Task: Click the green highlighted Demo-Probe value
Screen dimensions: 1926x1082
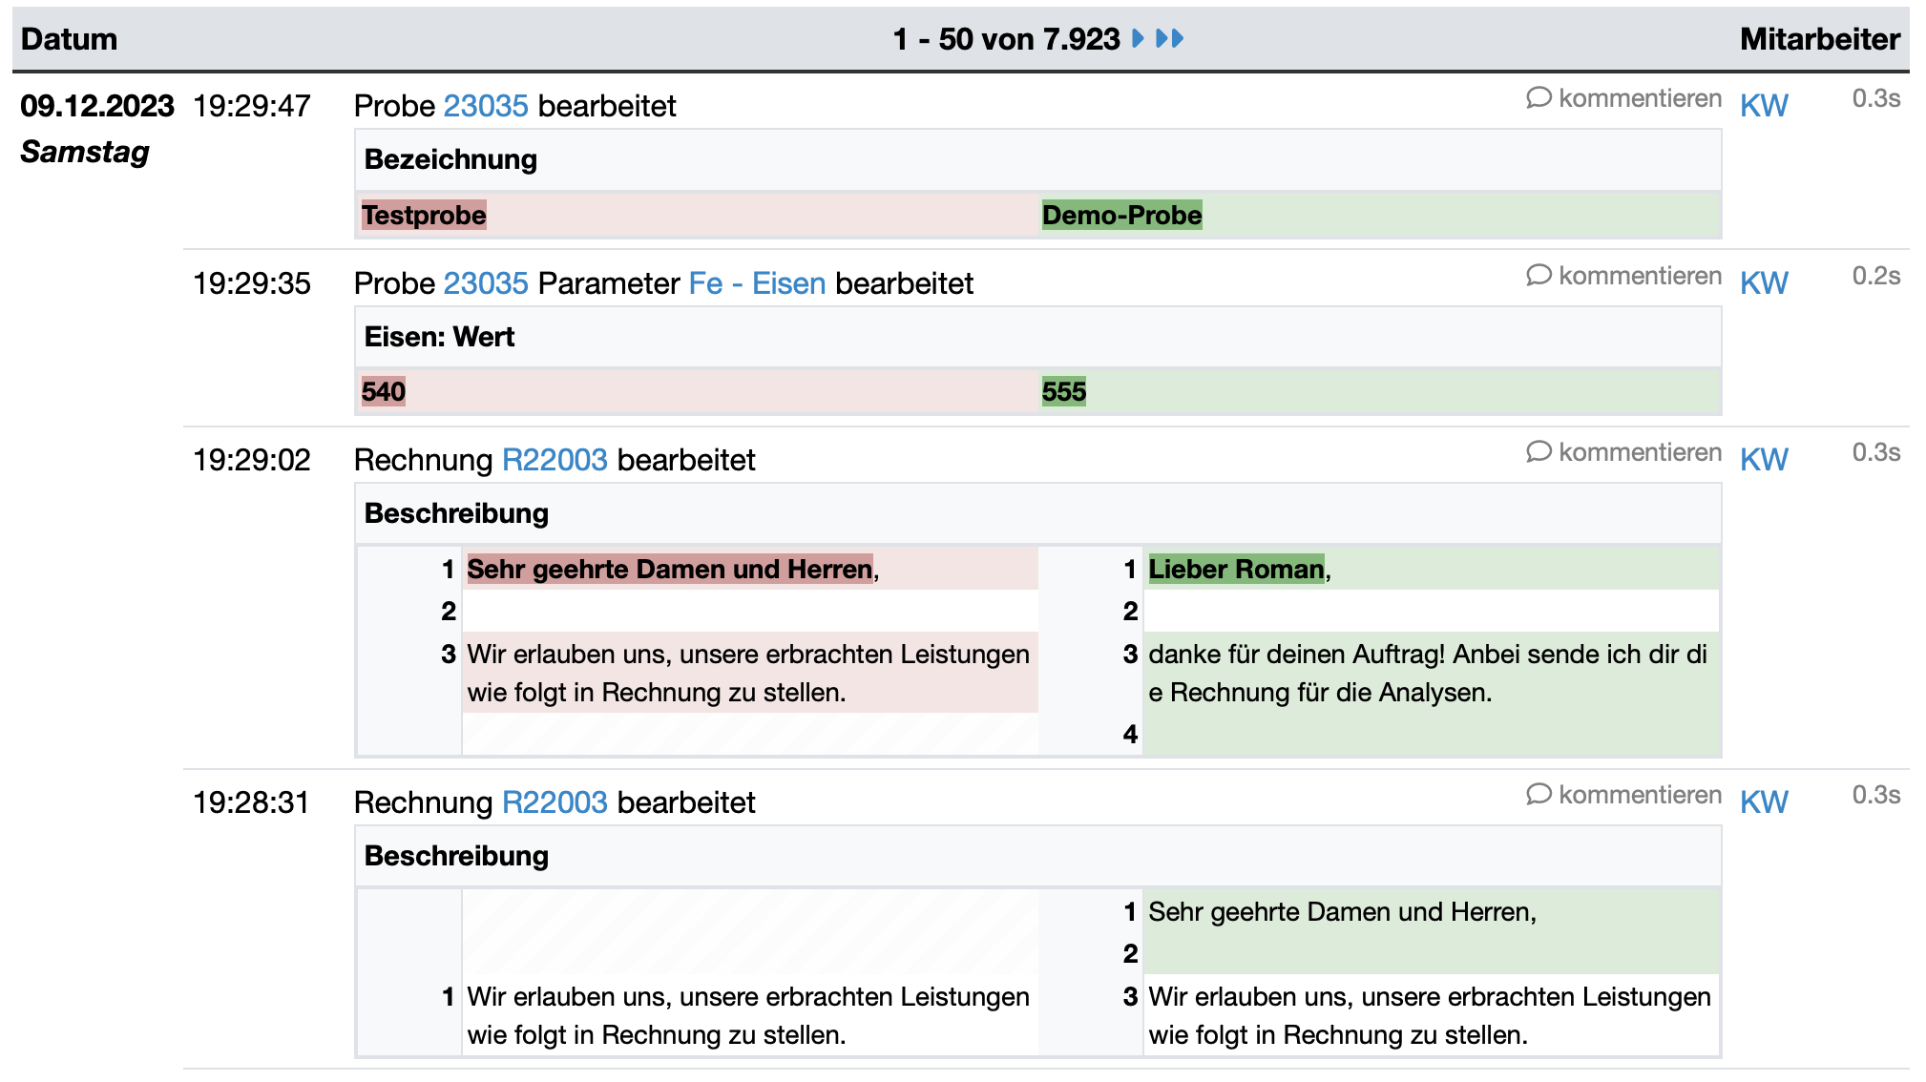Action: pos(1120,216)
